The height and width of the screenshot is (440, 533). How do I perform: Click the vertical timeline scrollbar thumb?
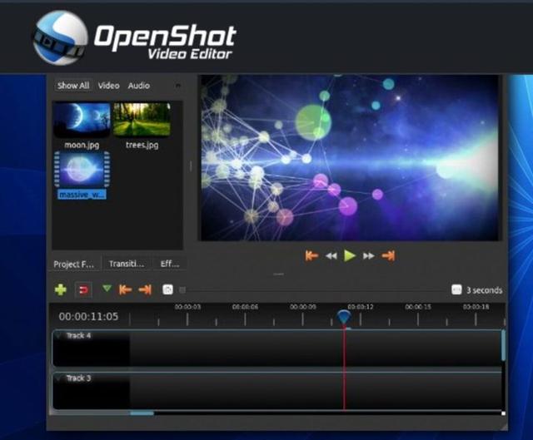tap(503, 345)
